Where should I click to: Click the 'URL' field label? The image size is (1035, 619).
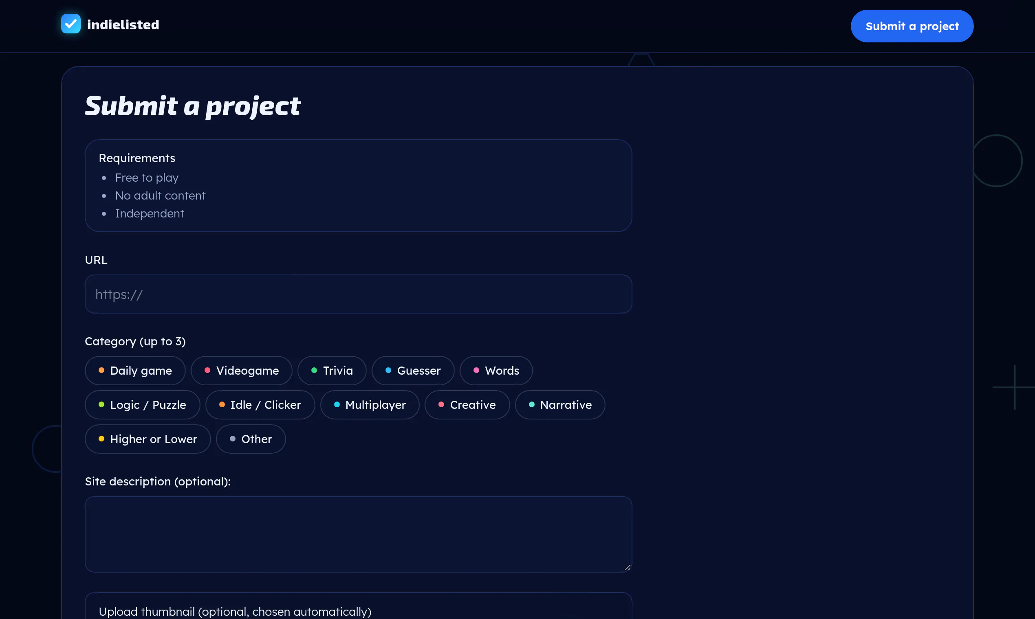pyautogui.click(x=96, y=260)
